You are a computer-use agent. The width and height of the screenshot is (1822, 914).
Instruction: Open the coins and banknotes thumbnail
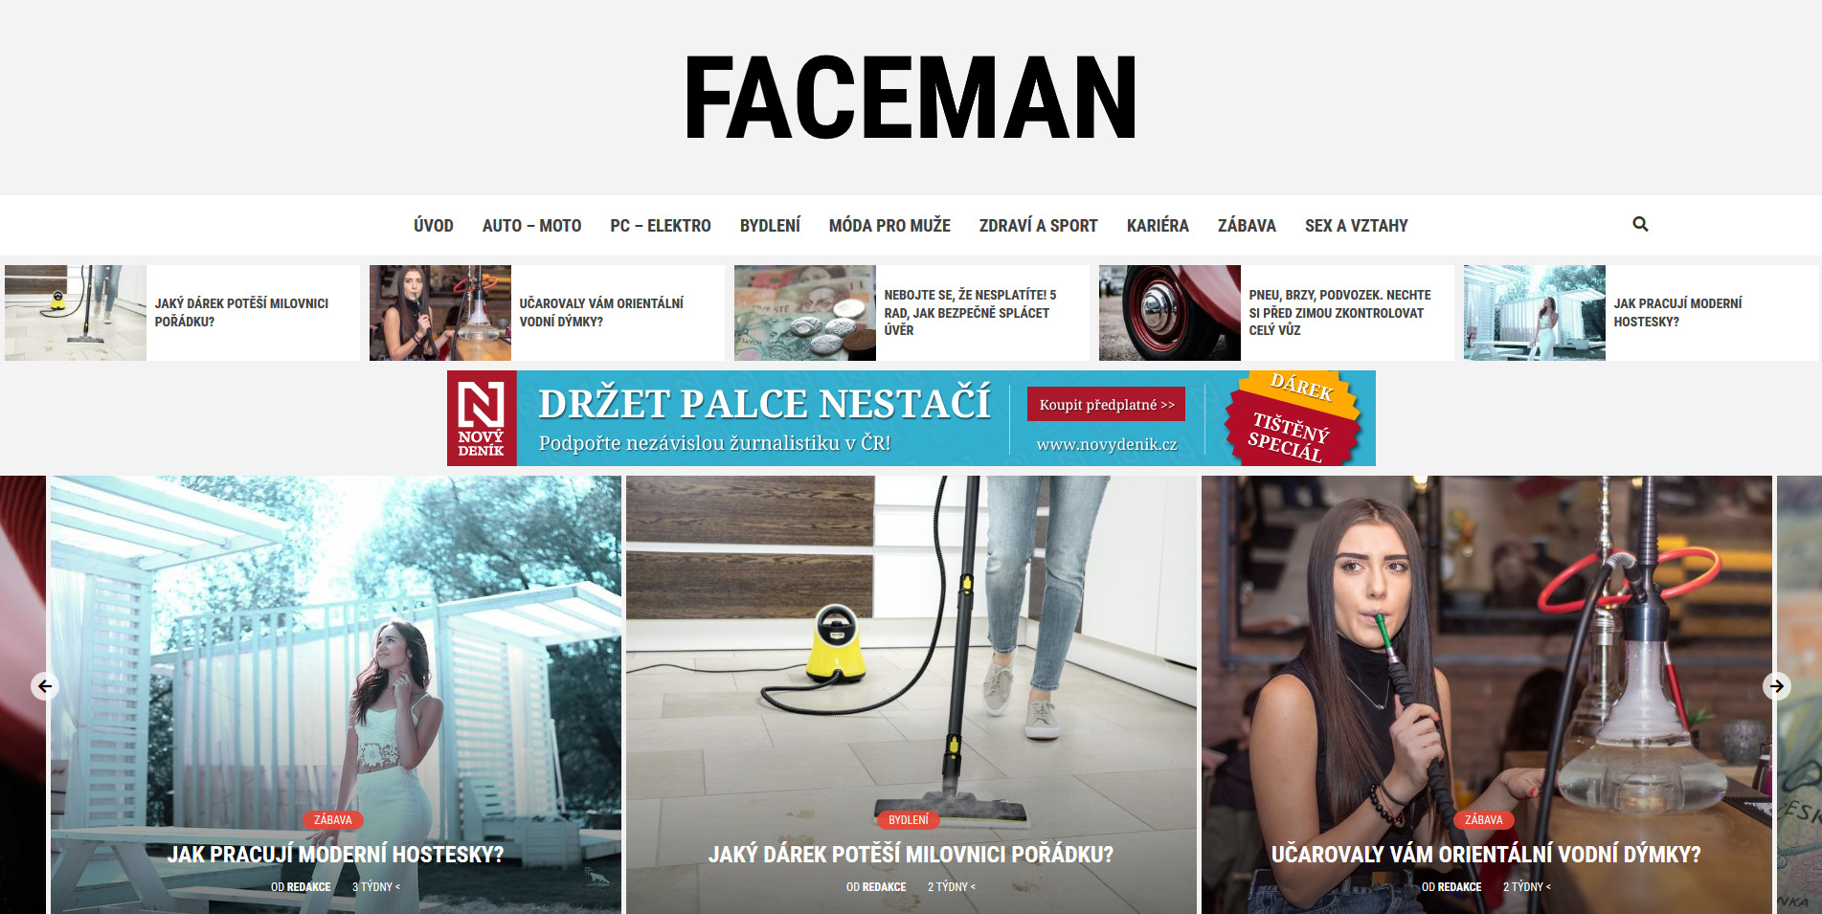(x=805, y=313)
